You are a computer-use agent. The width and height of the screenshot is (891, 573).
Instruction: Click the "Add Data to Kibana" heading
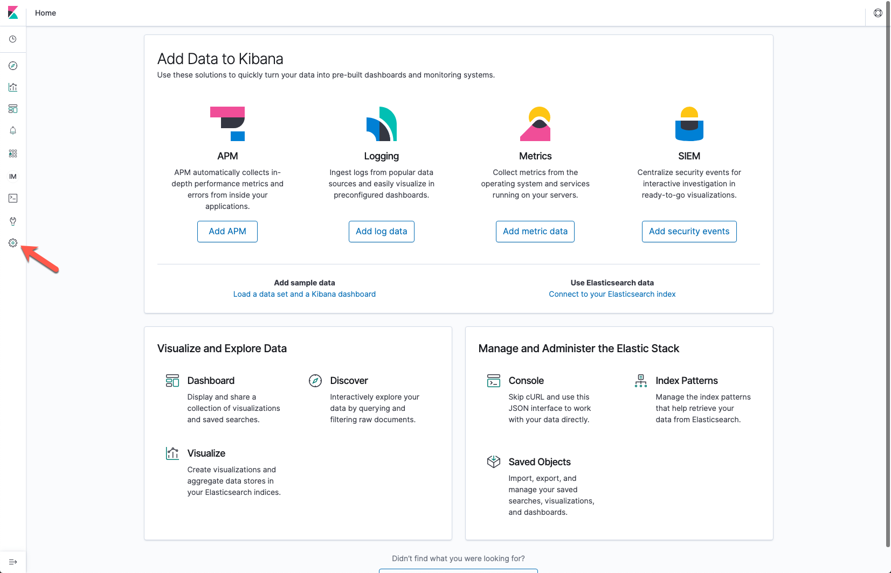click(x=220, y=59)
